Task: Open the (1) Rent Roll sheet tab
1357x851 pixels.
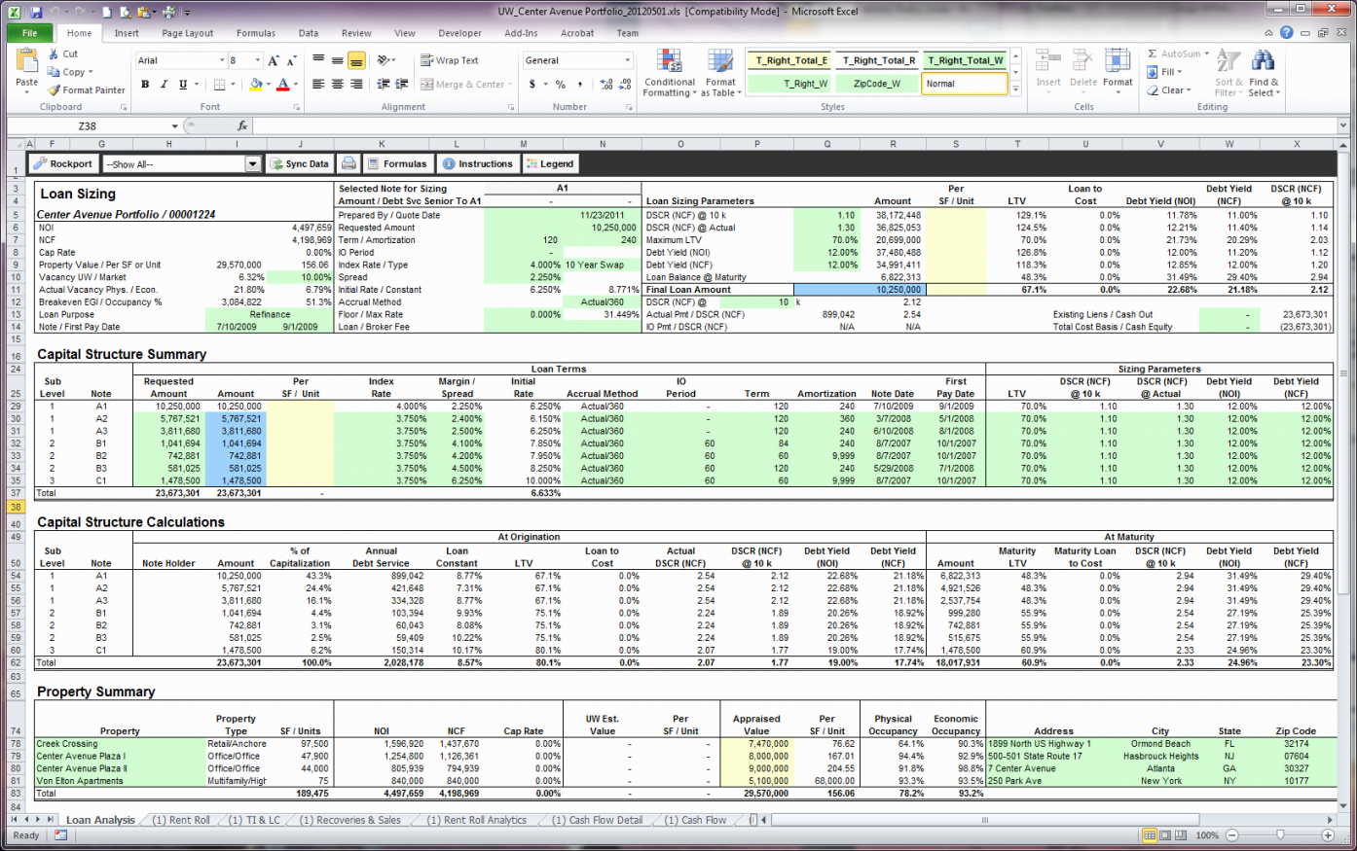Action: pos(180,820)
